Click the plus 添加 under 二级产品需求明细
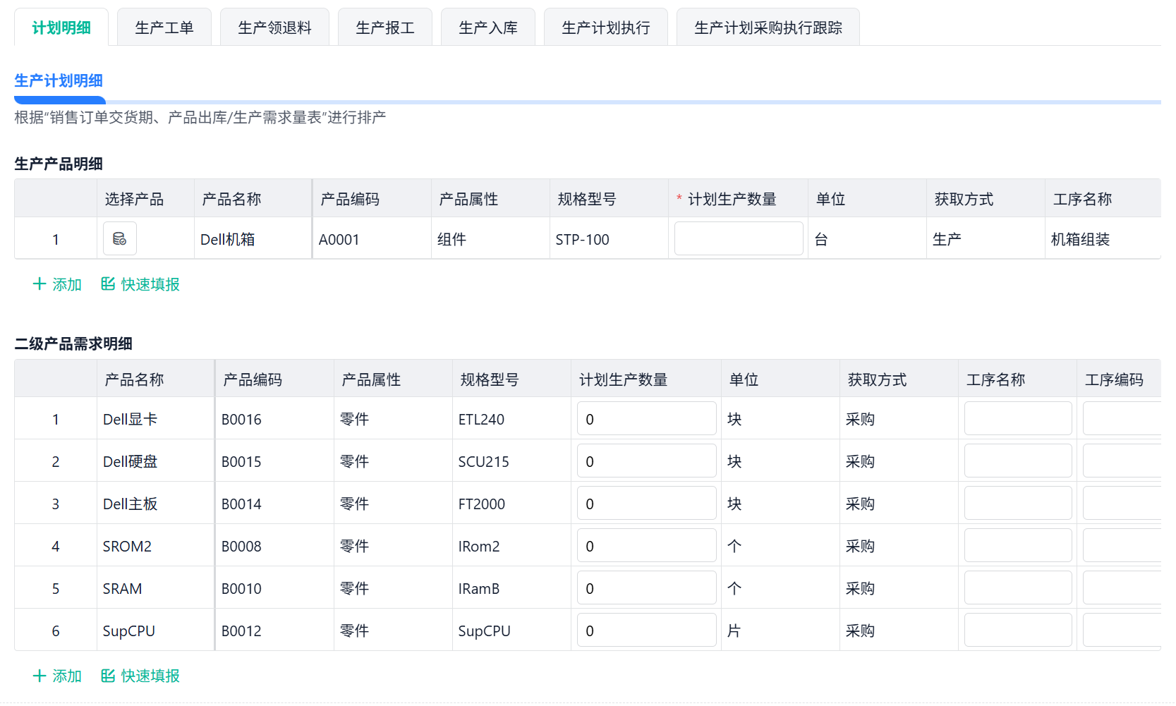The image size is (1176, 706). tap(57, 676)
